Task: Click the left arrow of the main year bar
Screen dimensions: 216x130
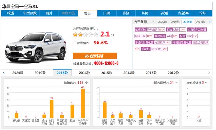Action: (4, 73)
